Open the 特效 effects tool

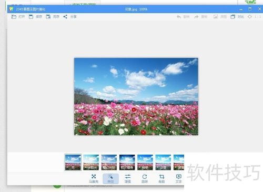point(110,179)
